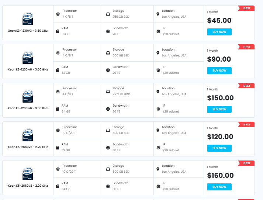Click storage drive icon in $90.00 plan
The width and height of the screenshot is (263, 200).
(108, 53)
